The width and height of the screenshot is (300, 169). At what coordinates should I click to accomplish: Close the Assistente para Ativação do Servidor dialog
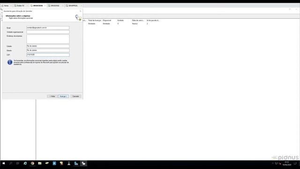[80, 11]
